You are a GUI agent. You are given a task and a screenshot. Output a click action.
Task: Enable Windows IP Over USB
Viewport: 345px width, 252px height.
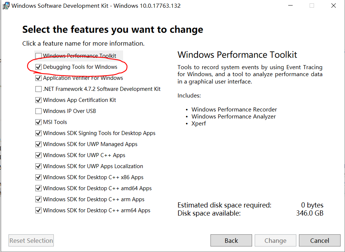pos(38,111)
